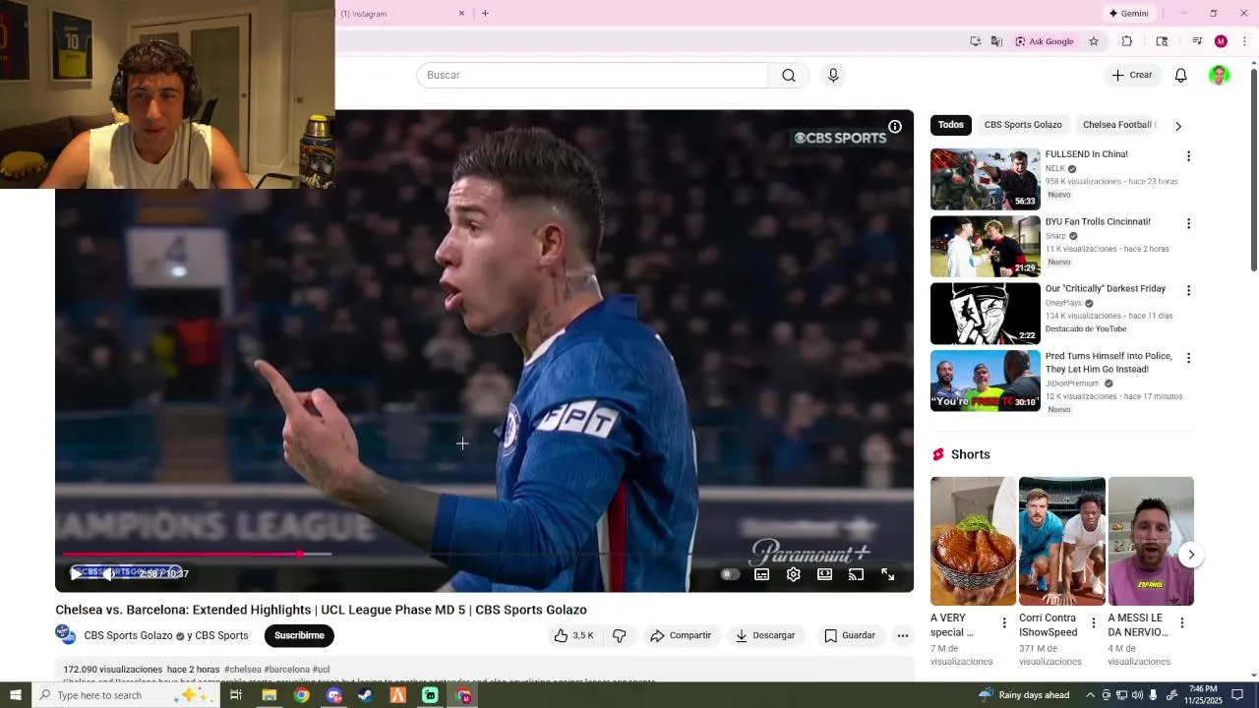Image resolution: width=1259 pixels, height=708 pixels.
Task: Open video player settings gear
Action: pyautogui.click(x=794, y=574)
